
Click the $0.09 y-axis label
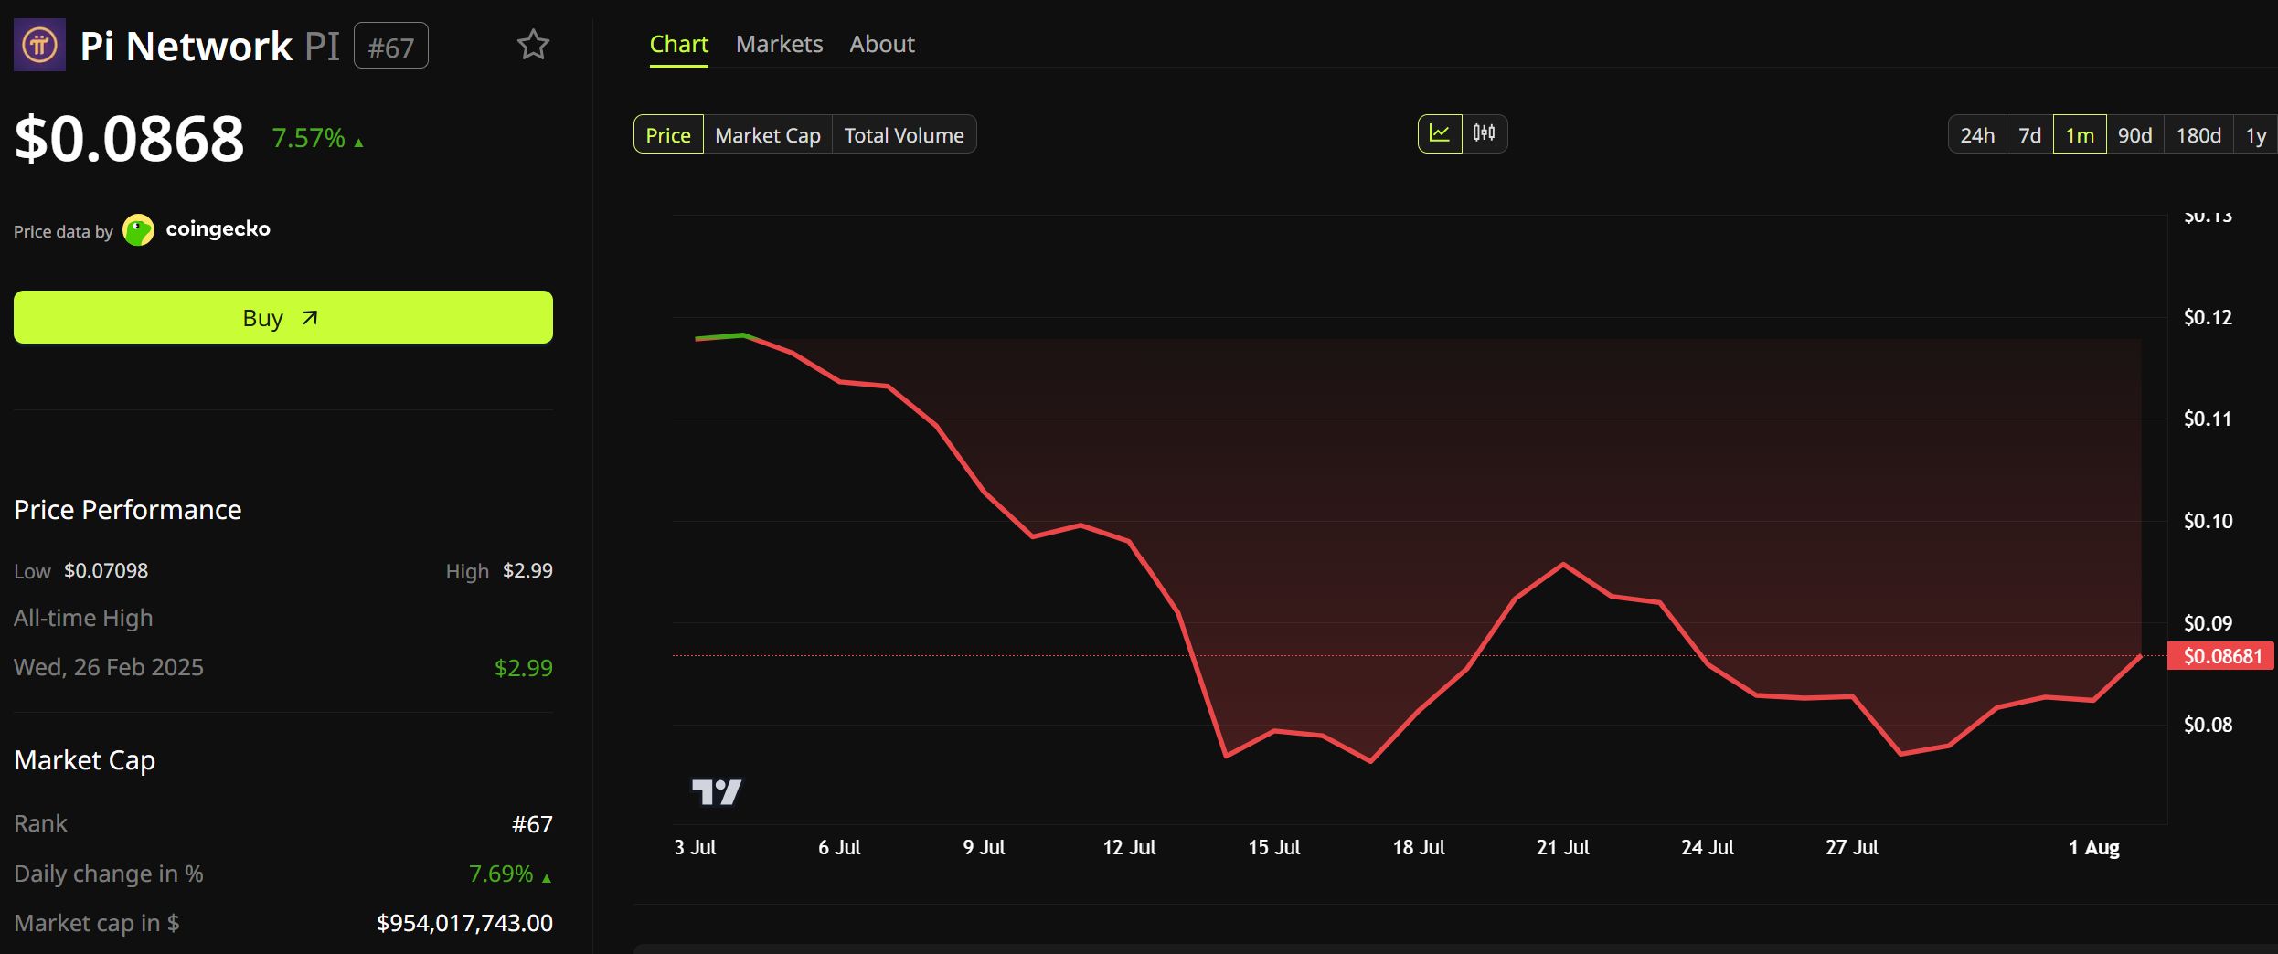(x=2208, y=623)
